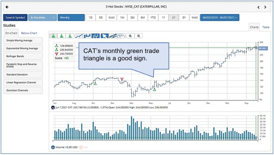Click the Volume series bars icon

(53, 147)
